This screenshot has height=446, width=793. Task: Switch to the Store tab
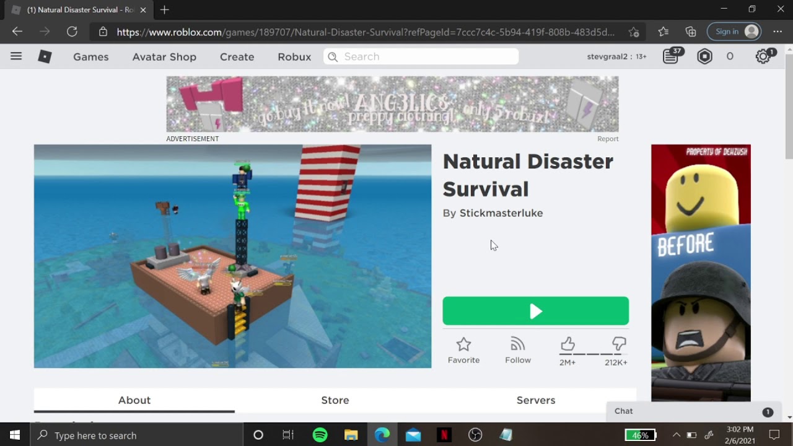[x=335, y=400]
